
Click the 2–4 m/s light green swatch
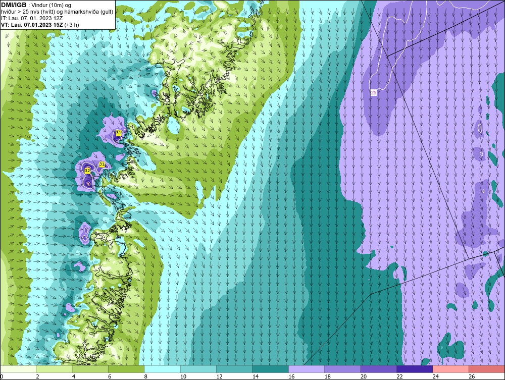(54, 369)
